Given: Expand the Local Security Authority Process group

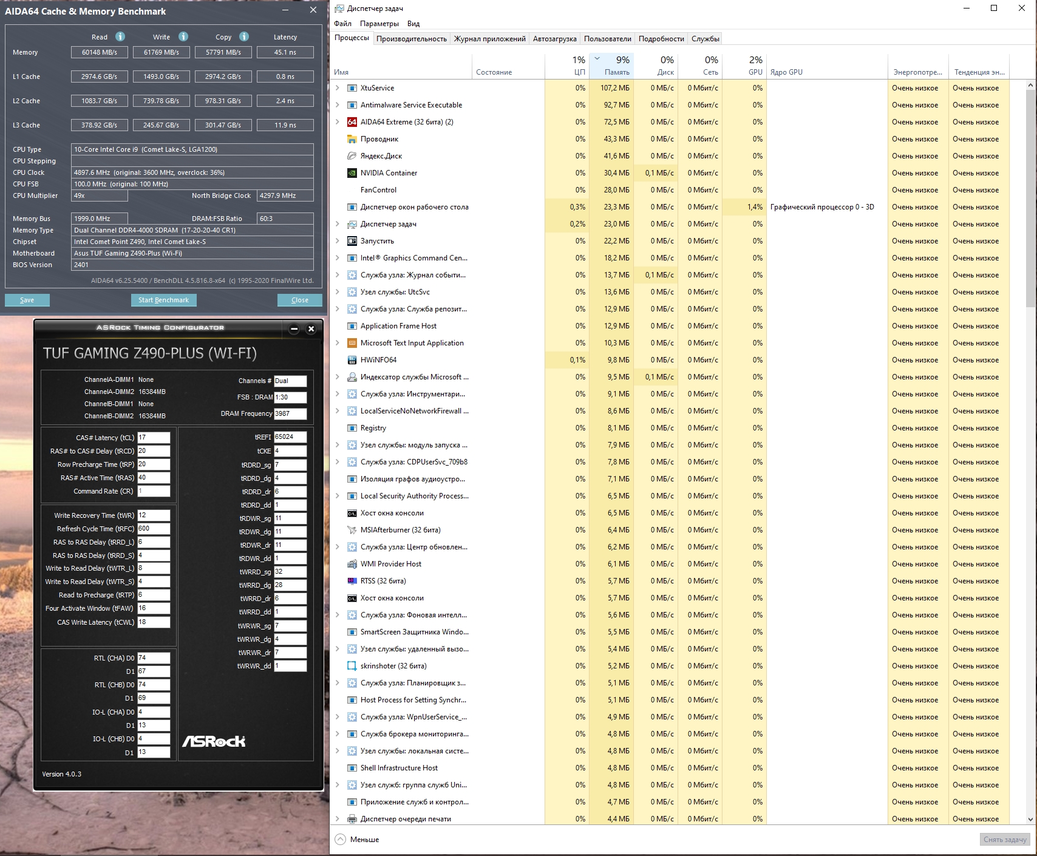Looking at the screenshot, I should [338, 496].
